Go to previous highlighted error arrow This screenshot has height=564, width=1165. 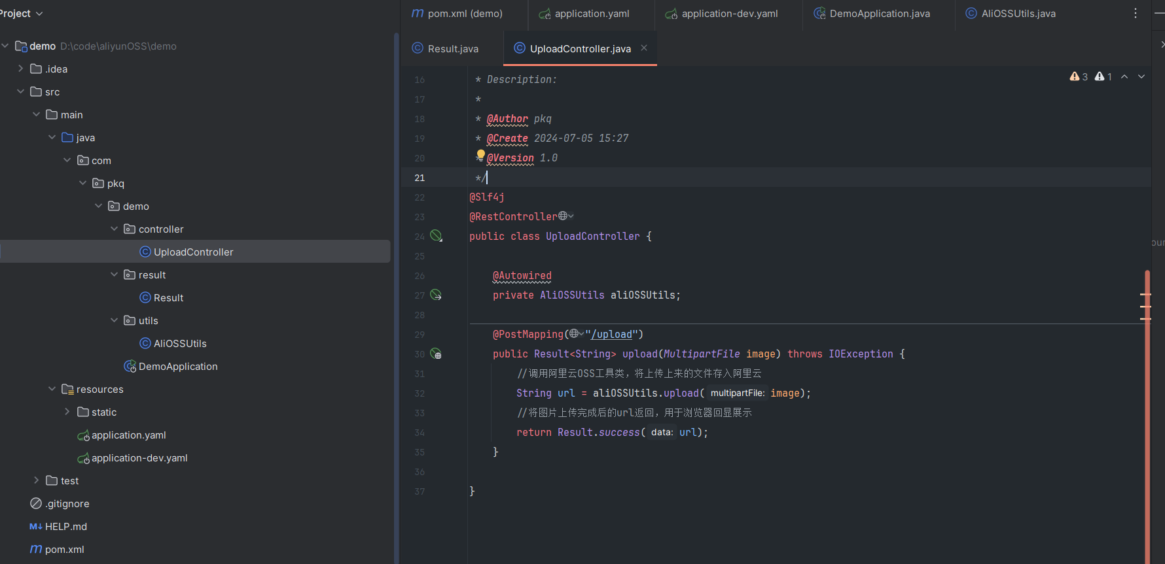1124,76
